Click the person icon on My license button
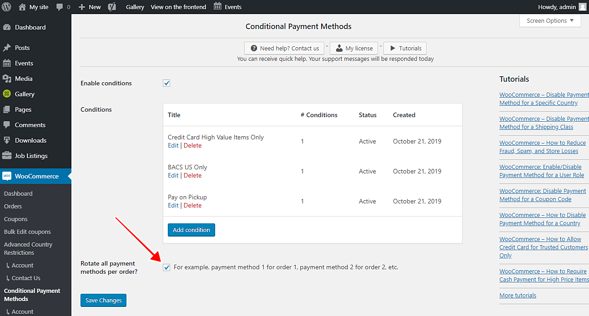This screenshot has width=589, height=316. [x=339, y=48]
